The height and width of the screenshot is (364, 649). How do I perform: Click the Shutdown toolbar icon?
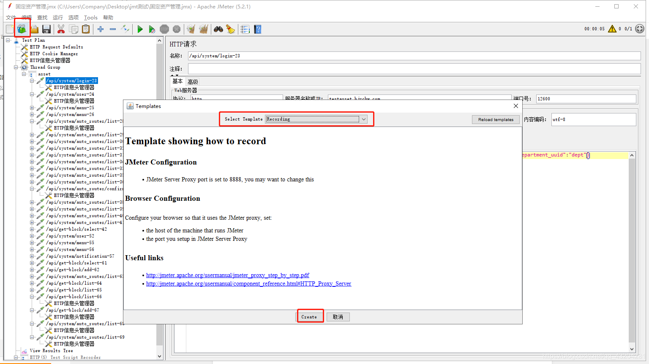177,29
